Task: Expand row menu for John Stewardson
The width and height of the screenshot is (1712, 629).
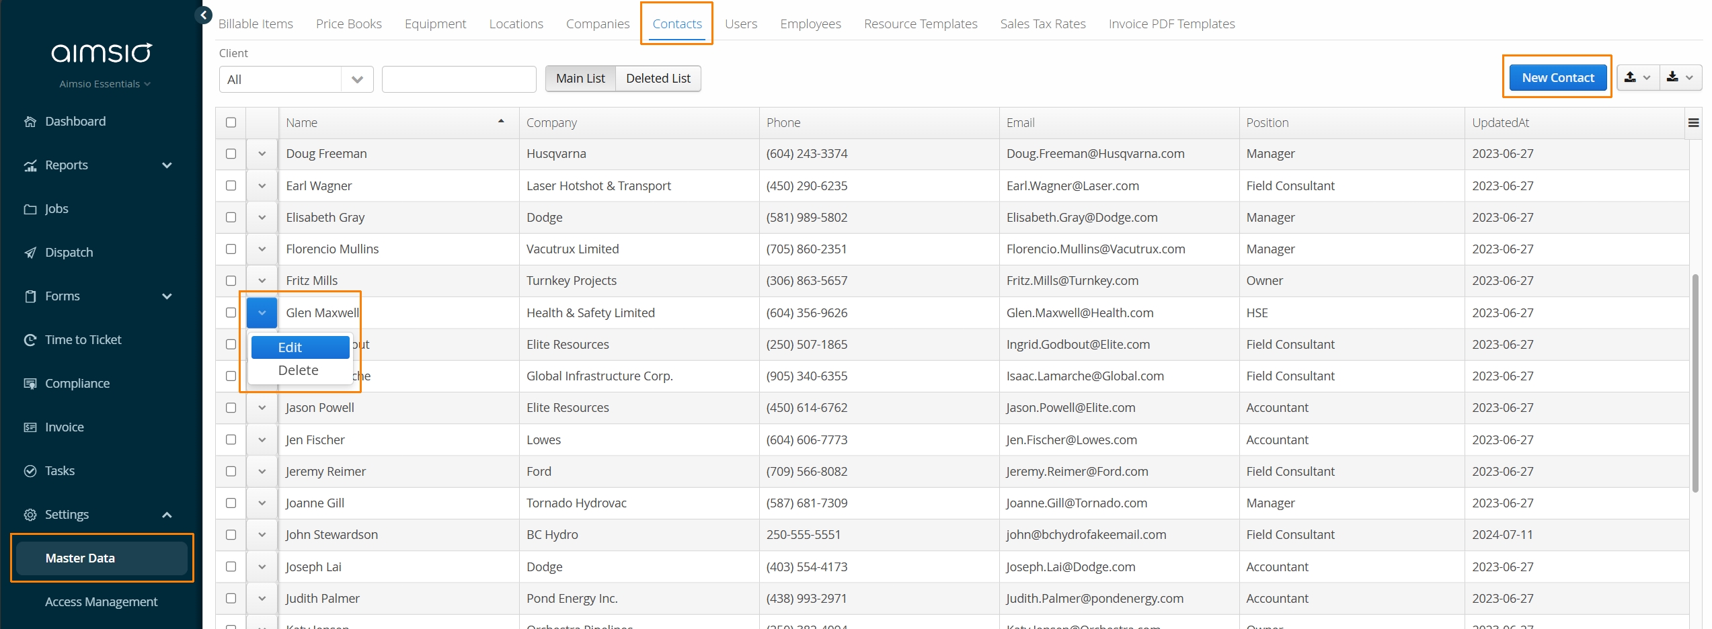Action: coord(262,535)
